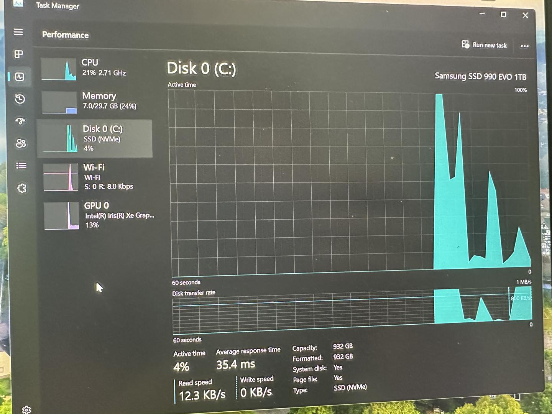
Task: Select the Performance page icon in sidebar
Action: [20, 77]
